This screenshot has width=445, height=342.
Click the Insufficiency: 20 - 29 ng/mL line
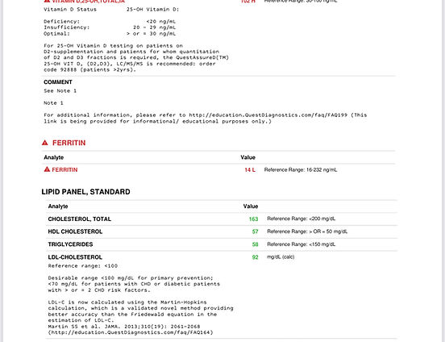point(110,27)
